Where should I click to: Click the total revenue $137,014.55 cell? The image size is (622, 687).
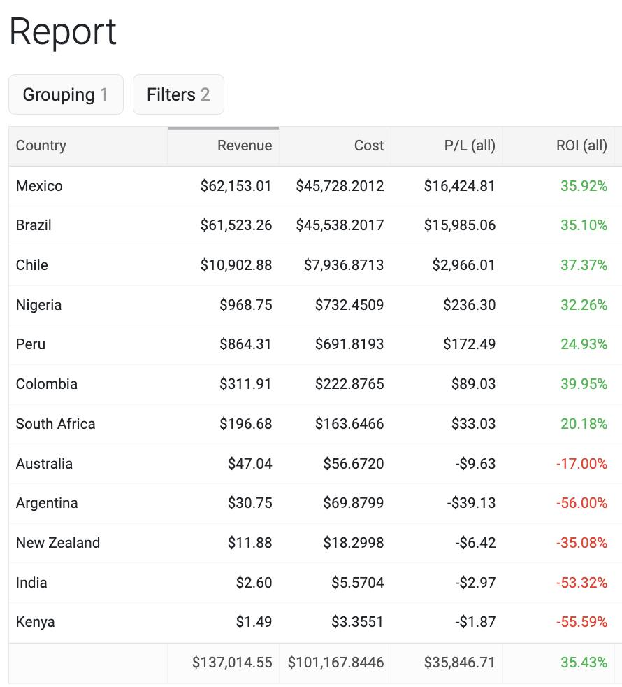232,663
